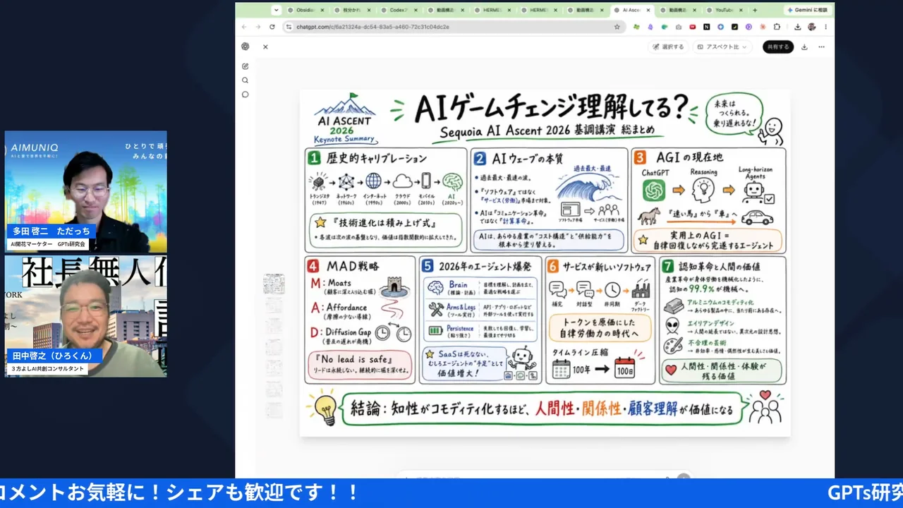Expand the tab search dropdown

click(x=276, y=10)
